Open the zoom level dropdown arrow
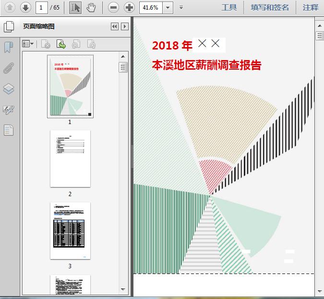This screenshot has width=324, height=299. point(168,8)
